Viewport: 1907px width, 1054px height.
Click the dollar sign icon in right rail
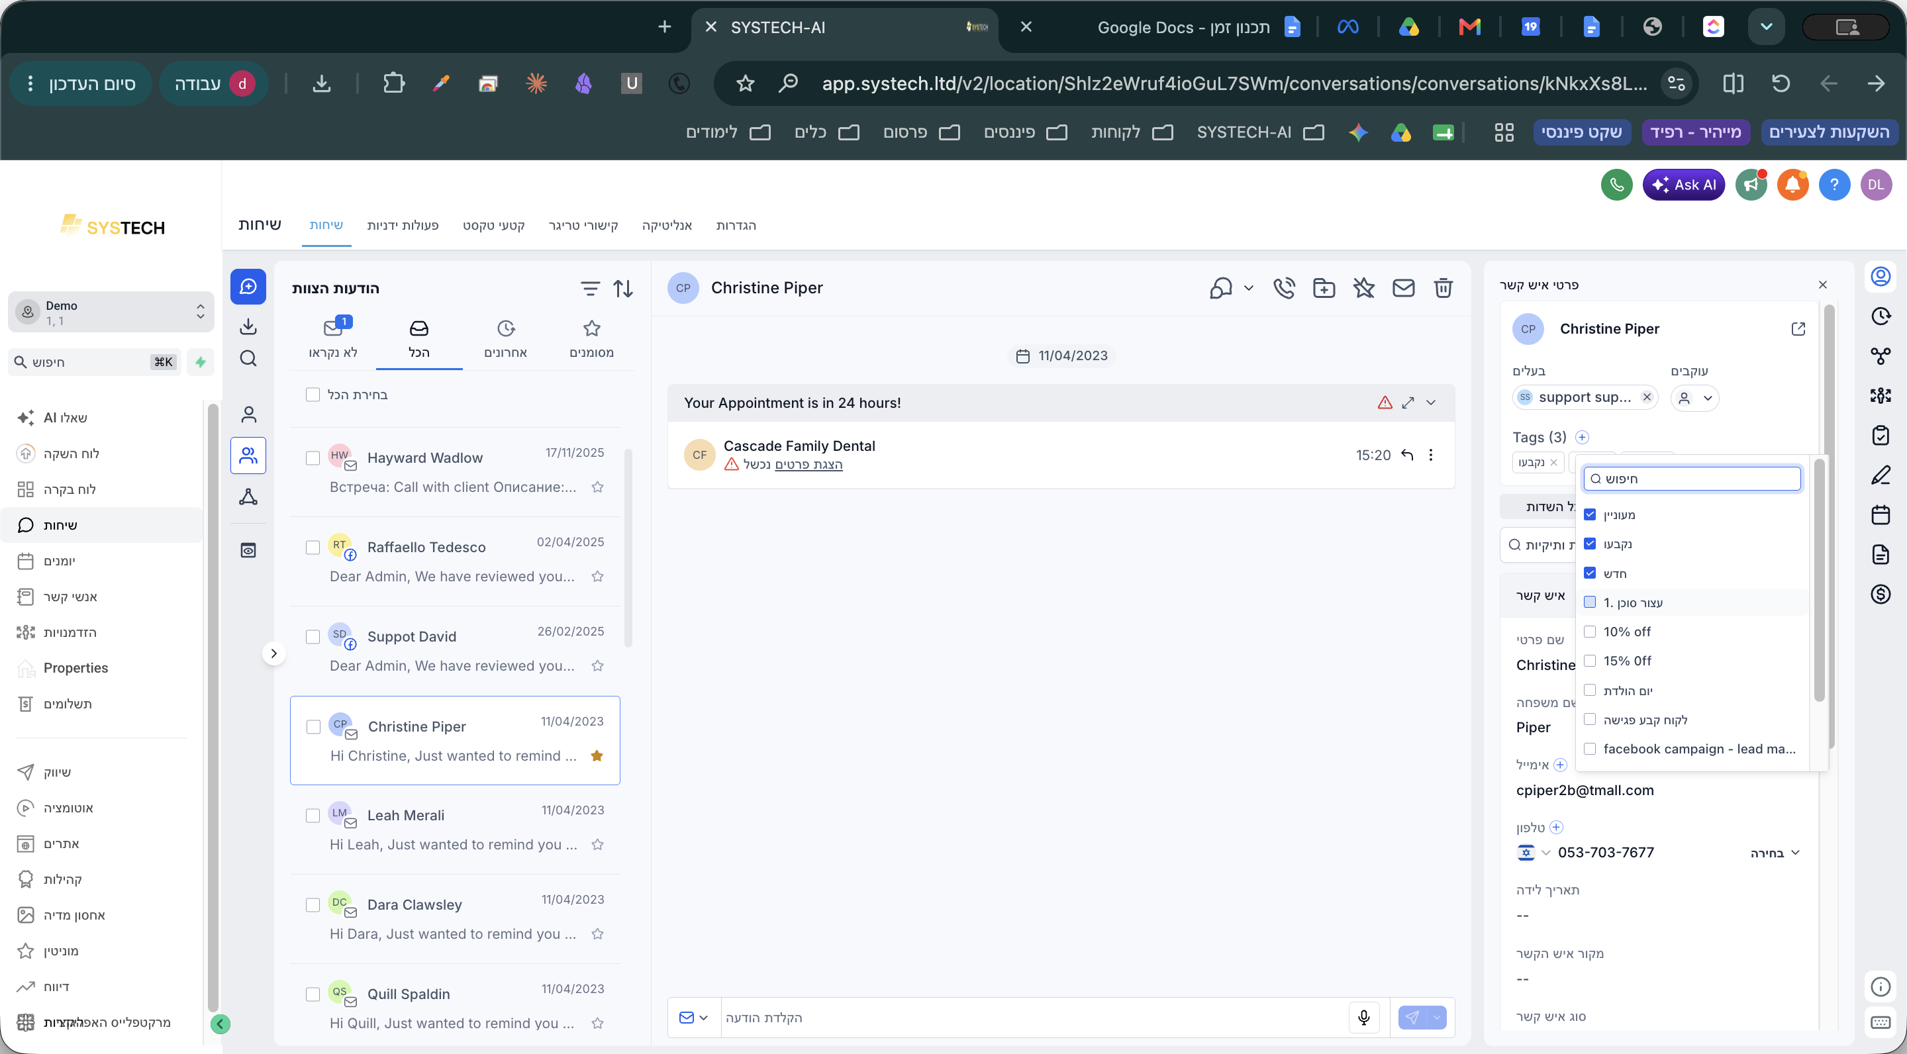[1881, 595]
